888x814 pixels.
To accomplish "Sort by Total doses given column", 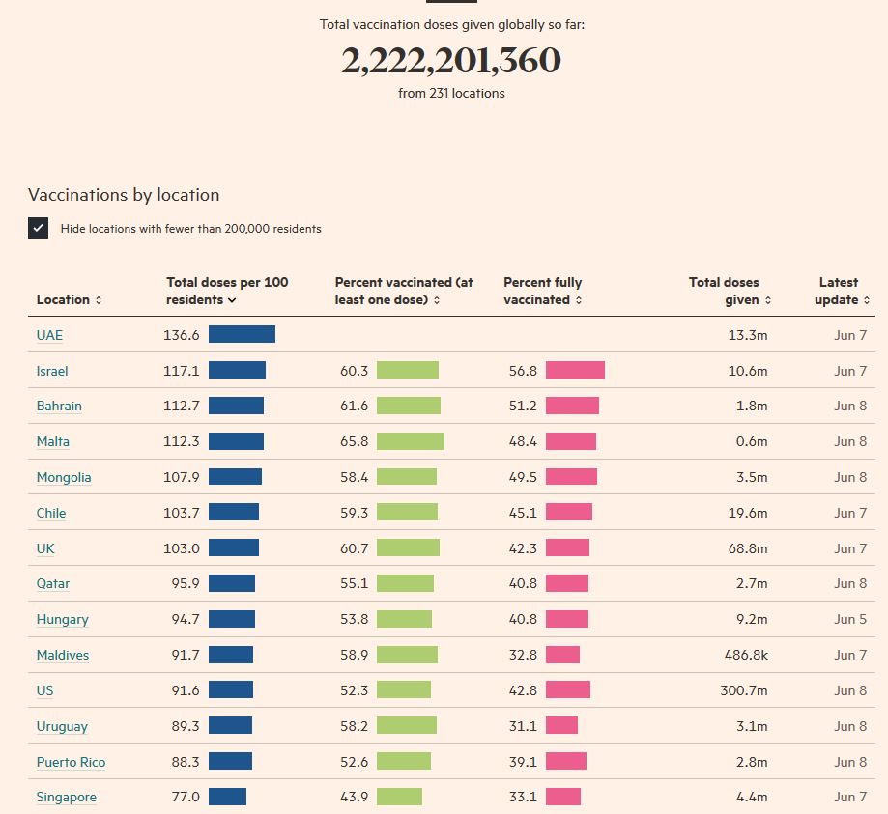I will tap(730, 291).
